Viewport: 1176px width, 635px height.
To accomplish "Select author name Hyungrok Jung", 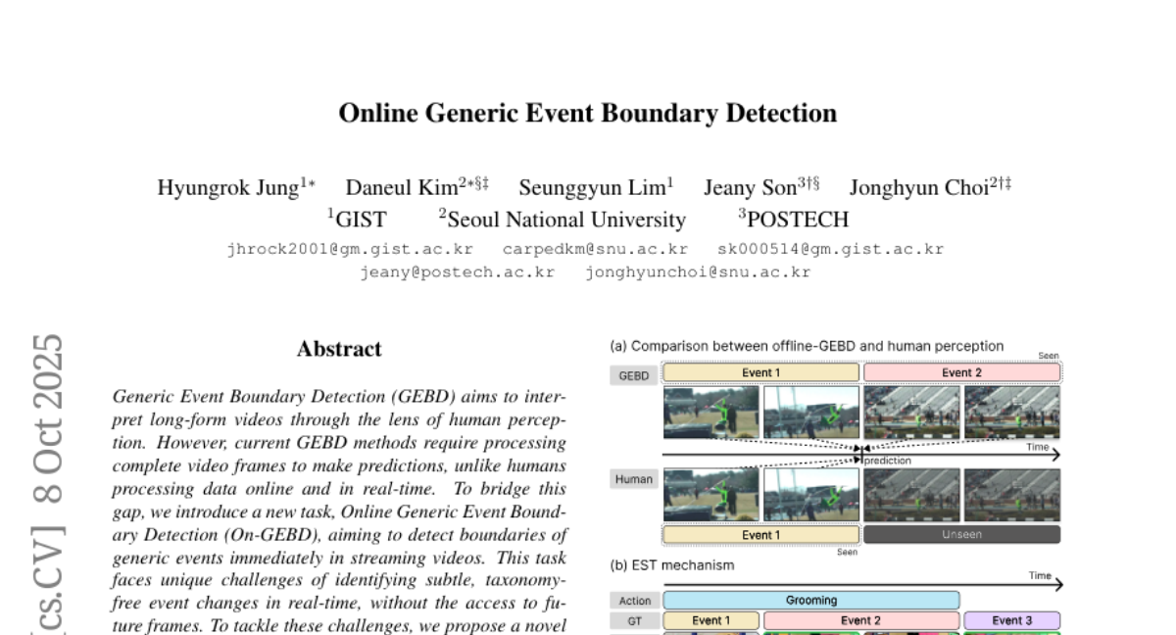I will click(228, 187).
